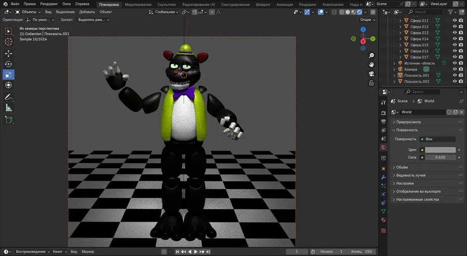Open the Modifiers properties tab
This screenshot has height=256, width=467.
click(x=383, y=177)
